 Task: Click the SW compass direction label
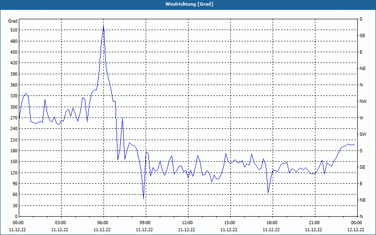(363, 134)
